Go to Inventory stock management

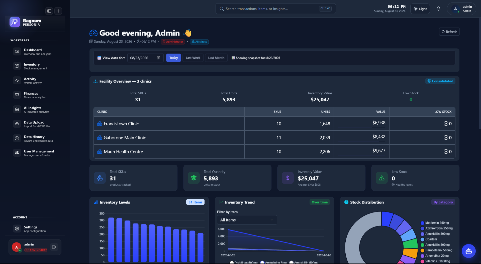35,66
